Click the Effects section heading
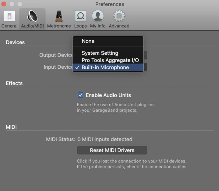Image resolution: width=219 pixels, height=191 pixels. point(14,83)
